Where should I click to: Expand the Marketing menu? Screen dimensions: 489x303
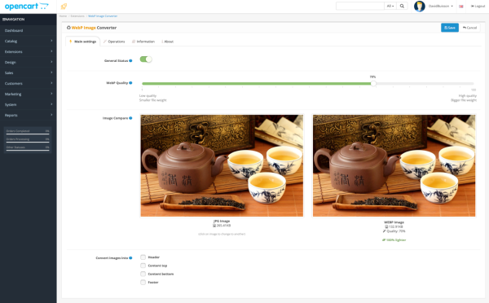point(28,94)
